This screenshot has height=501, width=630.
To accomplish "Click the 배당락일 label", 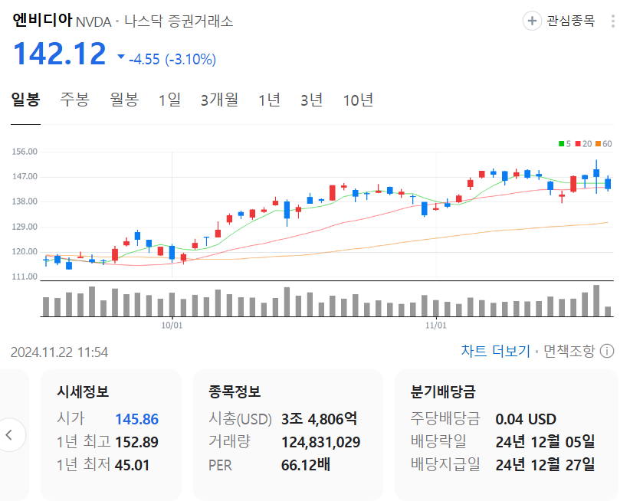I will point(438,441).
